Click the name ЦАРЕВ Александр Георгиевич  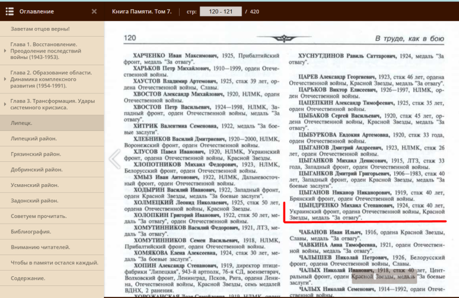click(337, 77)
